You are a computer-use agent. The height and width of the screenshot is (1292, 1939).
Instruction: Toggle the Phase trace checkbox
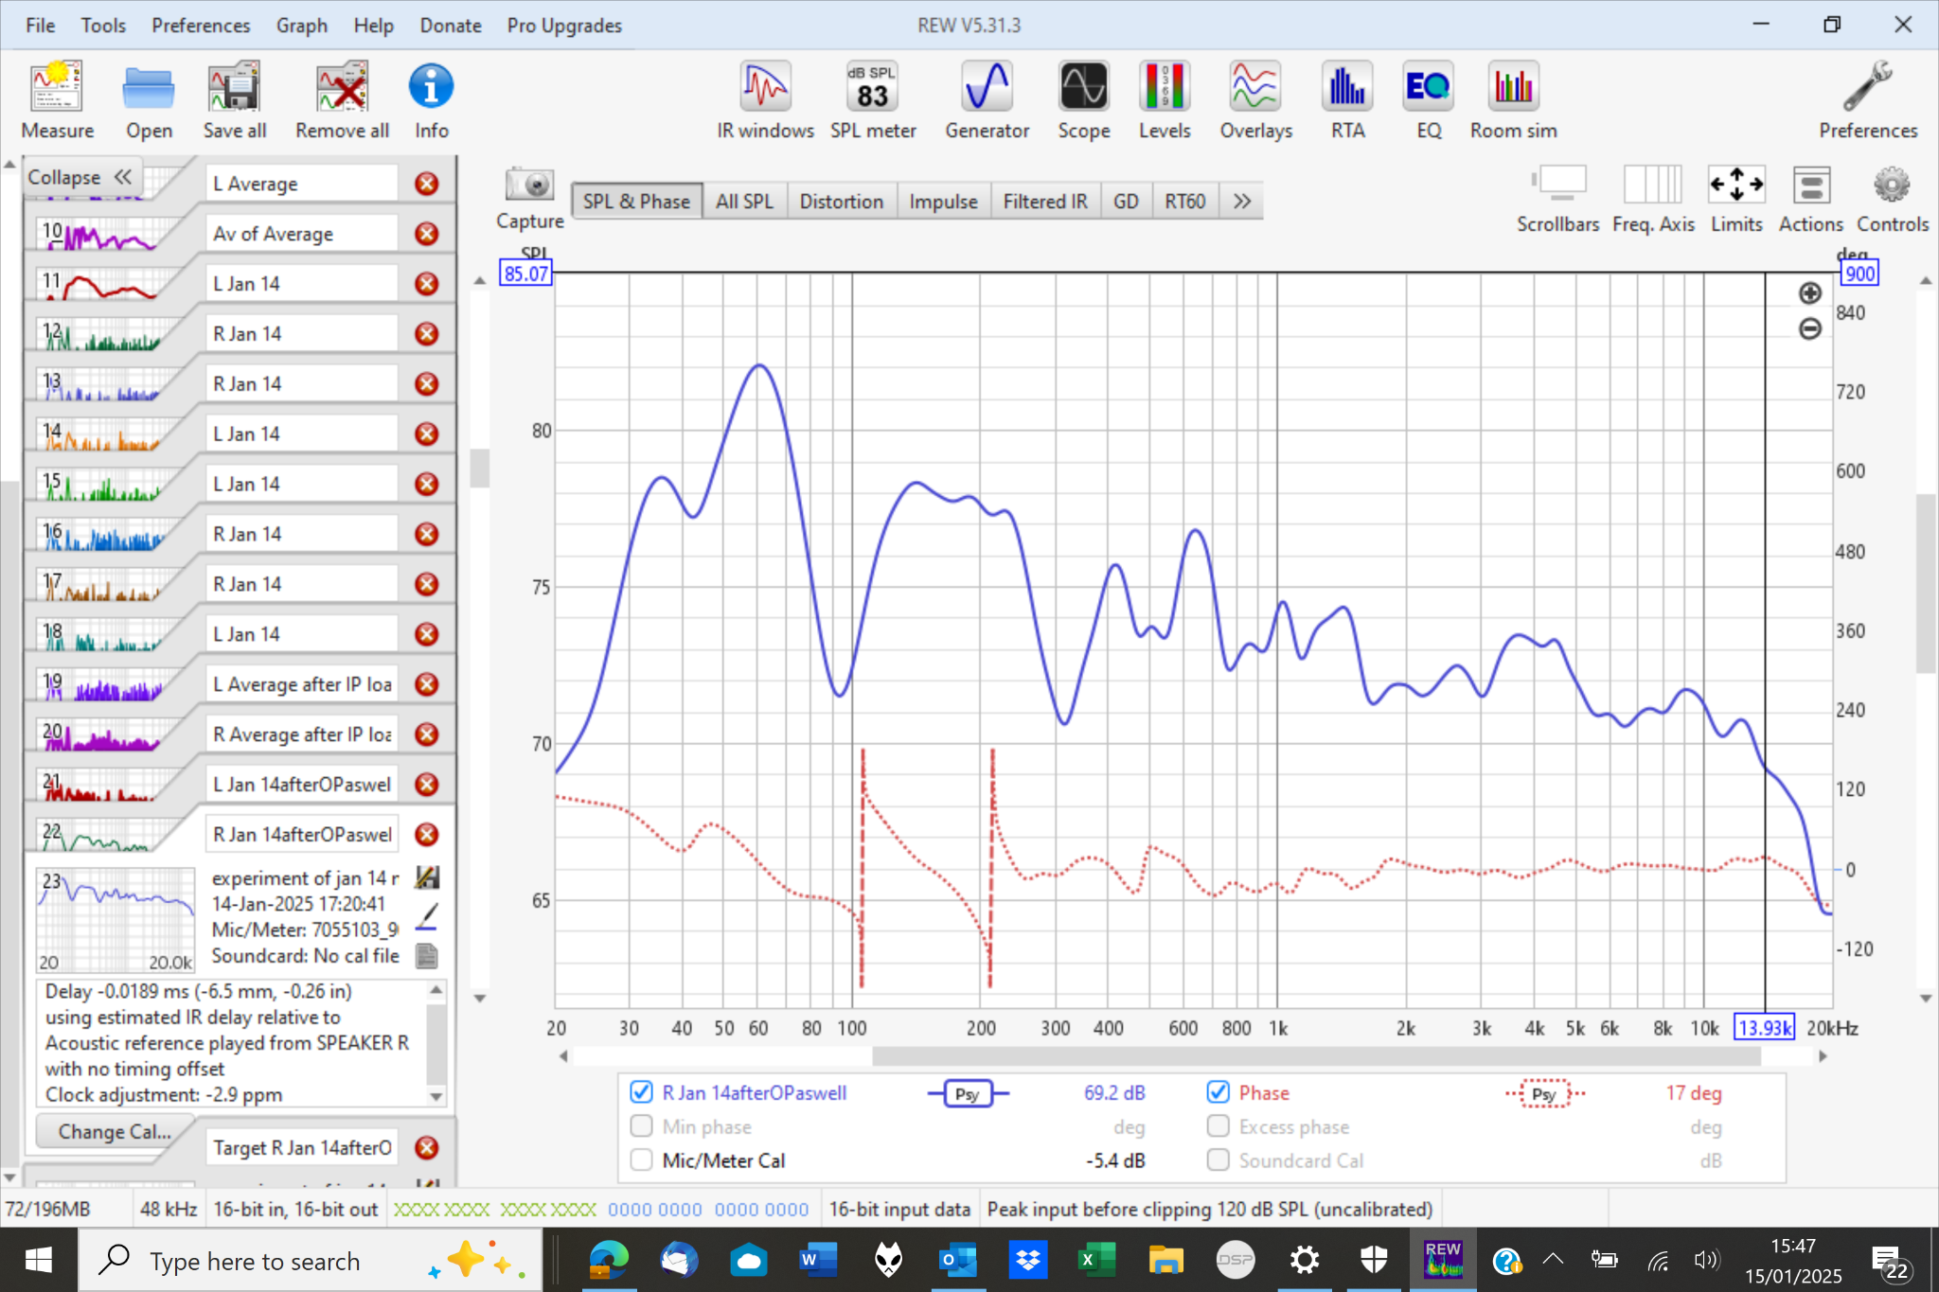pyautogui.click(x=1218, y=1092)
